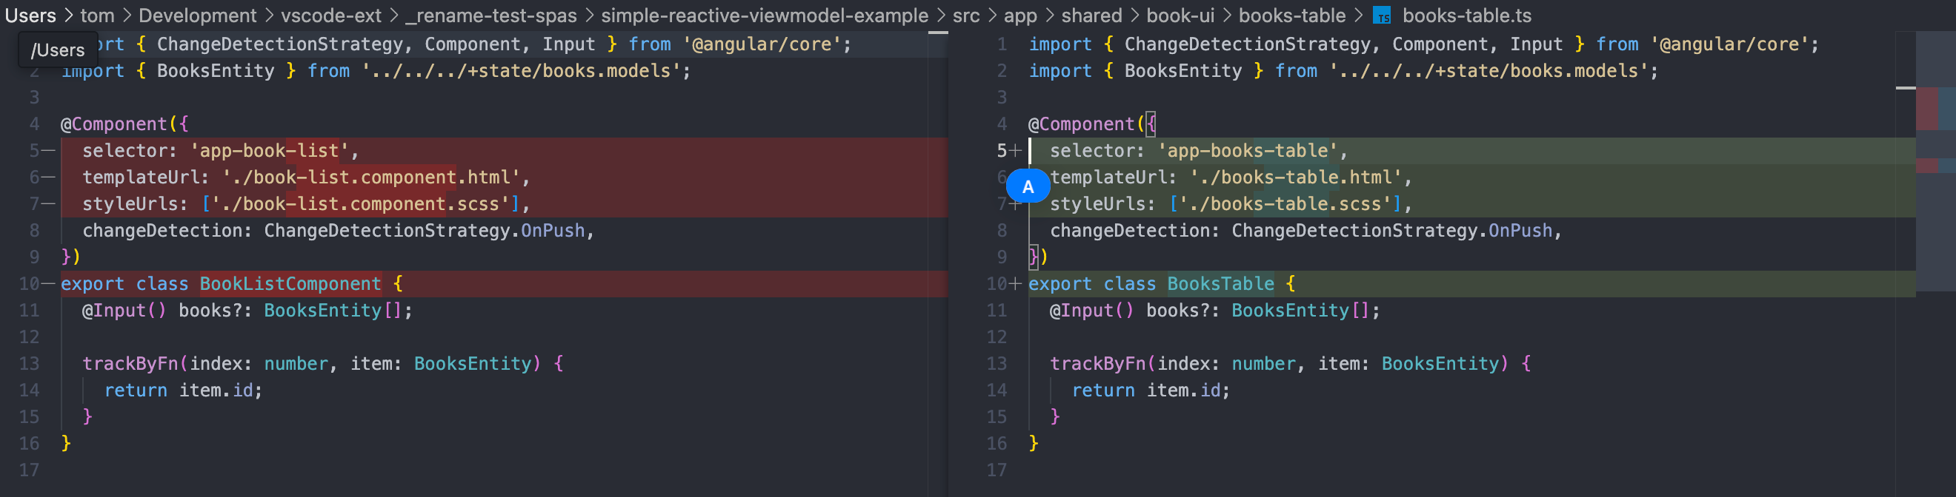The image size is (1956, 497).
Task: Click the minus marker on removed line 5
Action: pos(48,151)
